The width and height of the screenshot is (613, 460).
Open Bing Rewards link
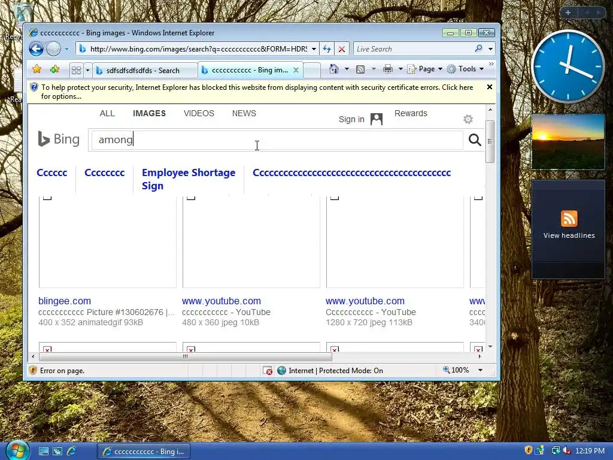(411, 113)
